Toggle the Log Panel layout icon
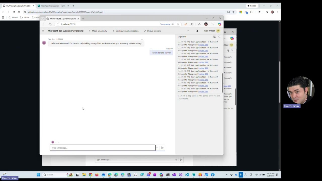Image resolution: width=322 pixels, height=181 pixels. (x=197, y=31)
